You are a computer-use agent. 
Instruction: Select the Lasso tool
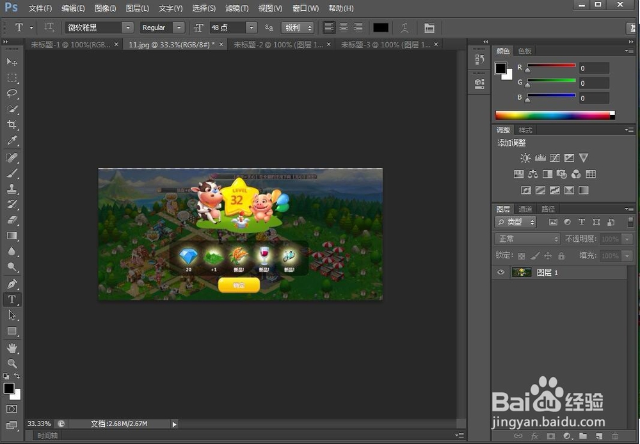click(x=12, y=93)
